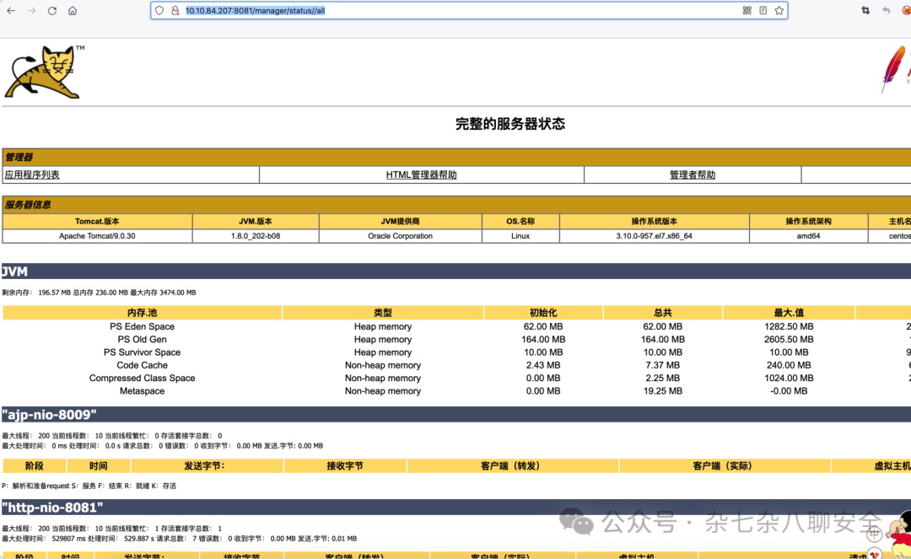Click the 初始化 column header
911x559 pixels.
point(543,313)
